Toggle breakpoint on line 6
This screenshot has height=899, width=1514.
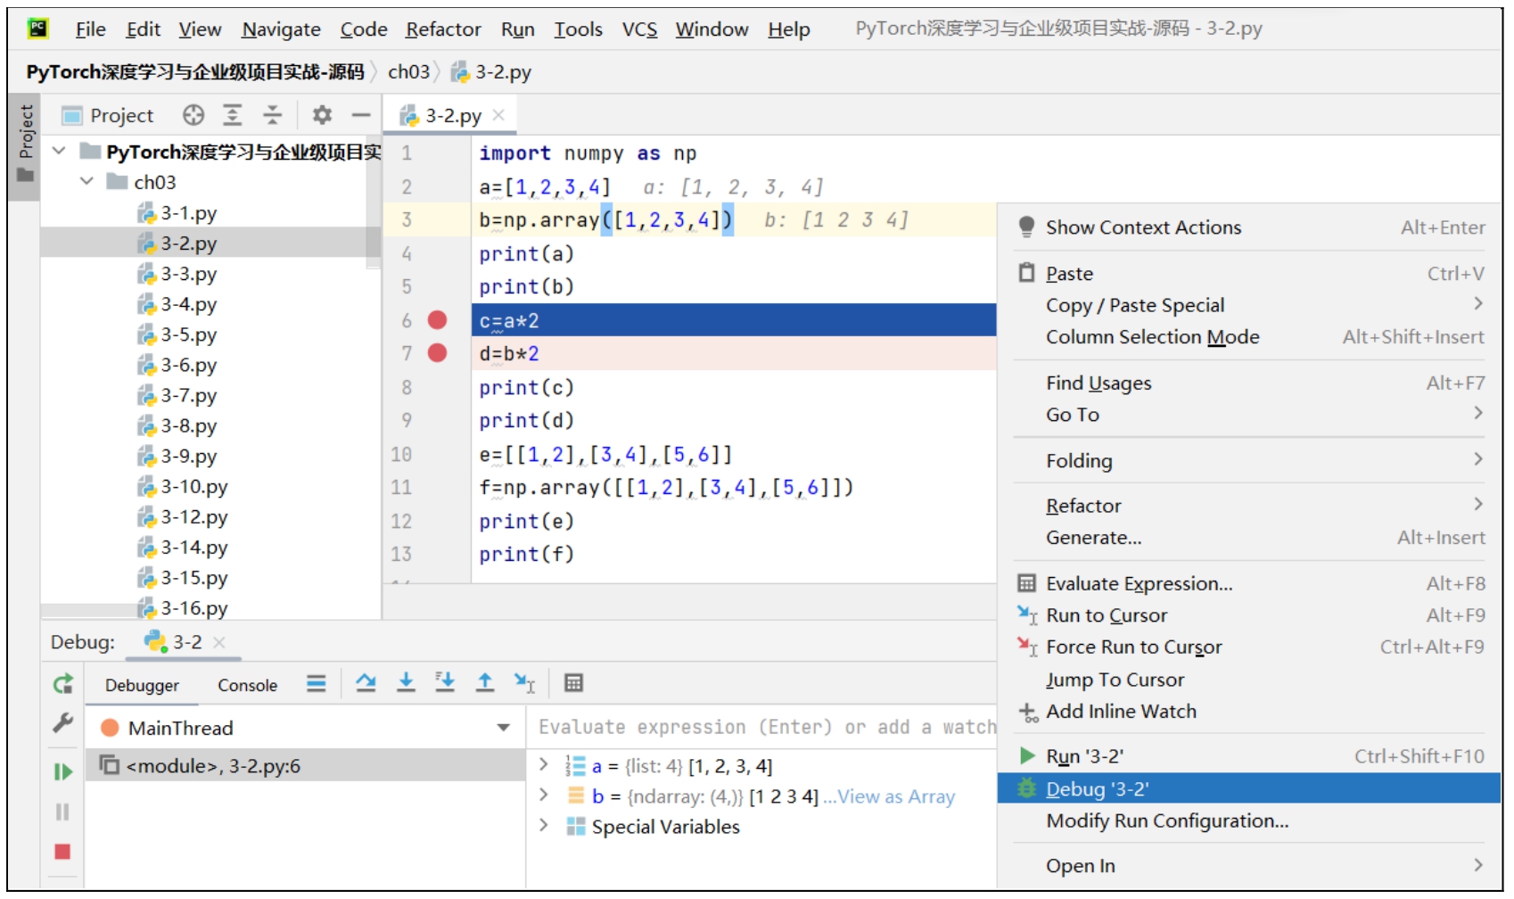(x=437, y=320)
